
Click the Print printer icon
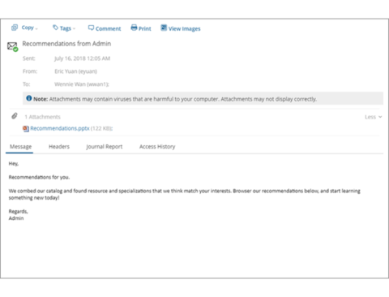134,28
